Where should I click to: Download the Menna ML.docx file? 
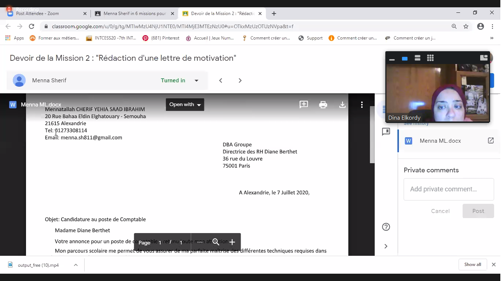tap(342, 105)
